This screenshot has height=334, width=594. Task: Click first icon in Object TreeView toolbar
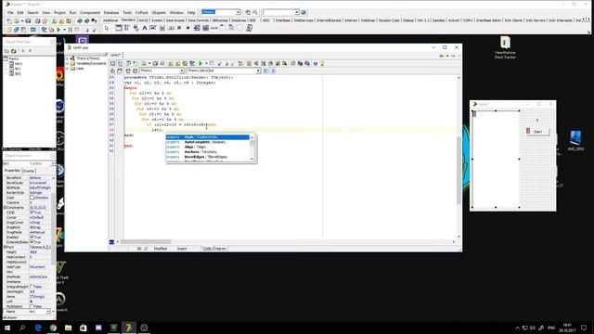tap(6, 51)
